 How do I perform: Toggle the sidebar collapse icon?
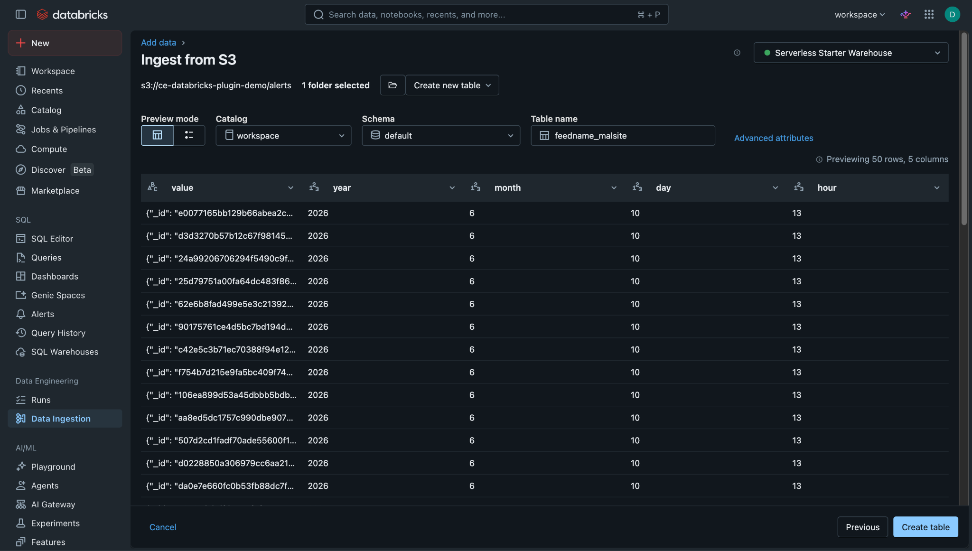click(x=21, y=15)
